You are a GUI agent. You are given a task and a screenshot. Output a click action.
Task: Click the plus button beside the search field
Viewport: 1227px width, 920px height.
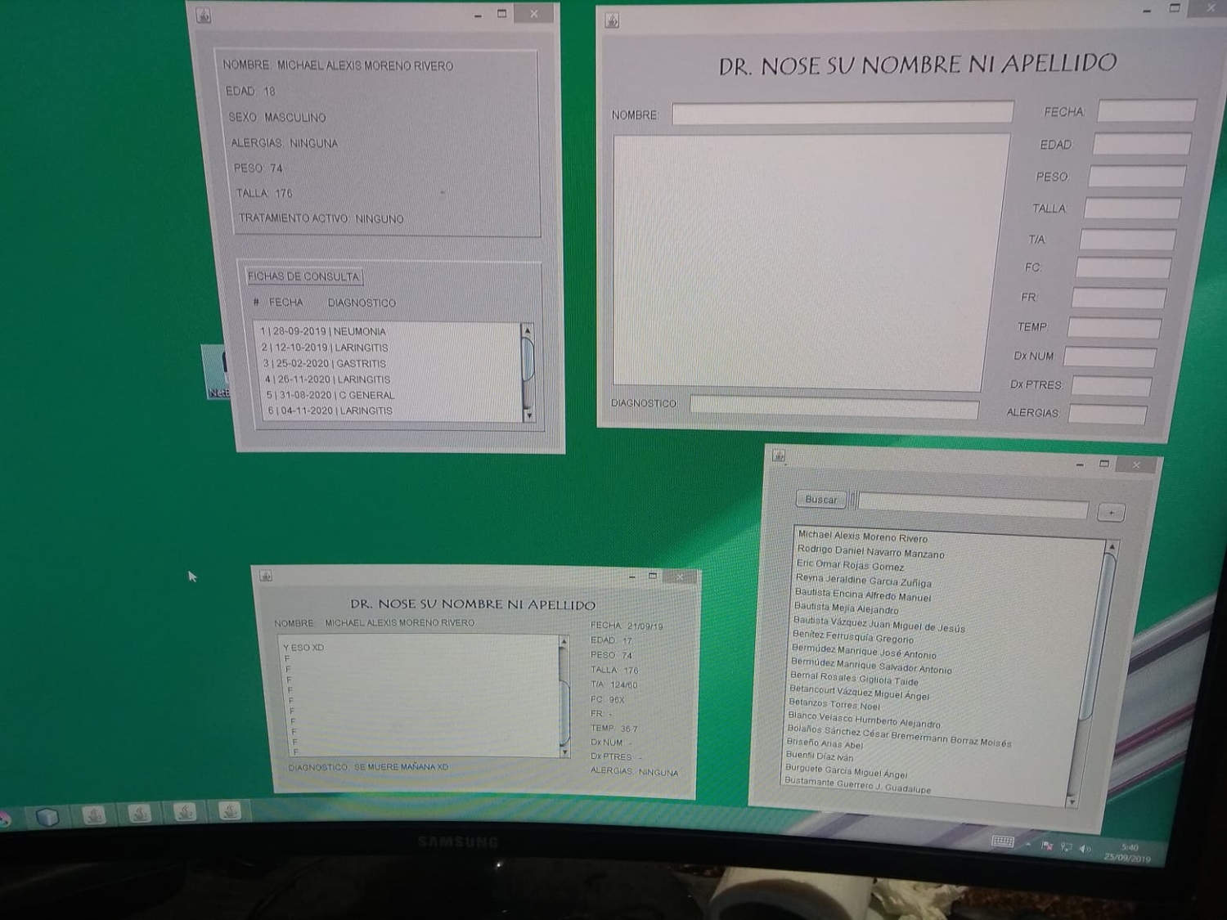pos(1111,512)
